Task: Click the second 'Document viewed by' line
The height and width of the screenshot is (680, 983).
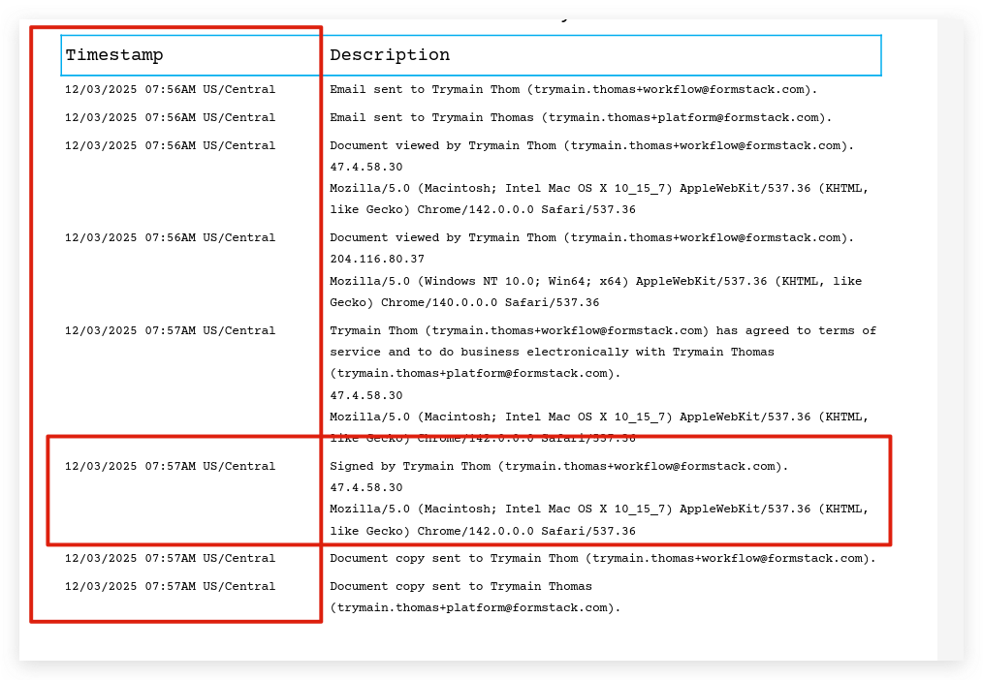Action: tap(591, 238)
